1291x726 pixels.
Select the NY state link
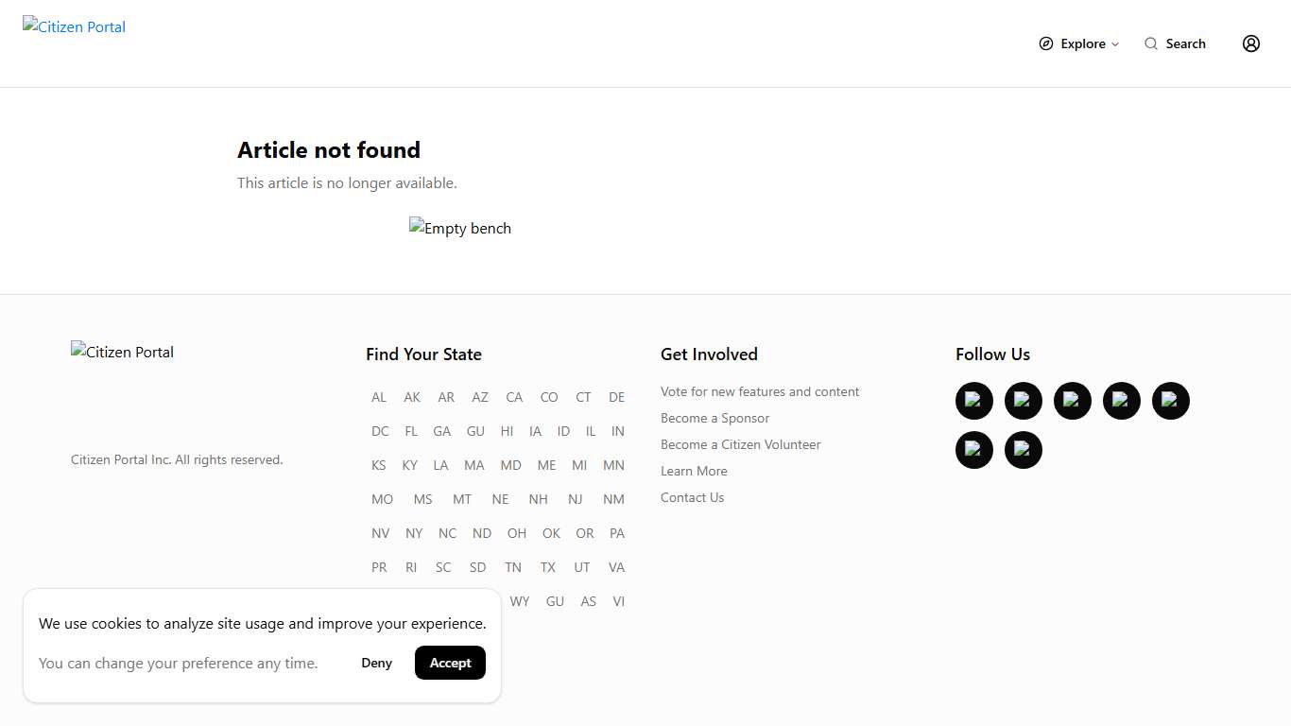tap(414, 533)
